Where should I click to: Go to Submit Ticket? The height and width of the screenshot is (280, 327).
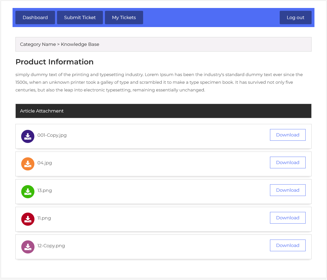click(x=80, y=18)
